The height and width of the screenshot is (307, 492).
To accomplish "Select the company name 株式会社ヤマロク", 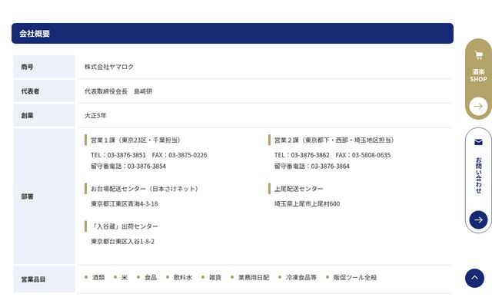I will coord(109,67).
